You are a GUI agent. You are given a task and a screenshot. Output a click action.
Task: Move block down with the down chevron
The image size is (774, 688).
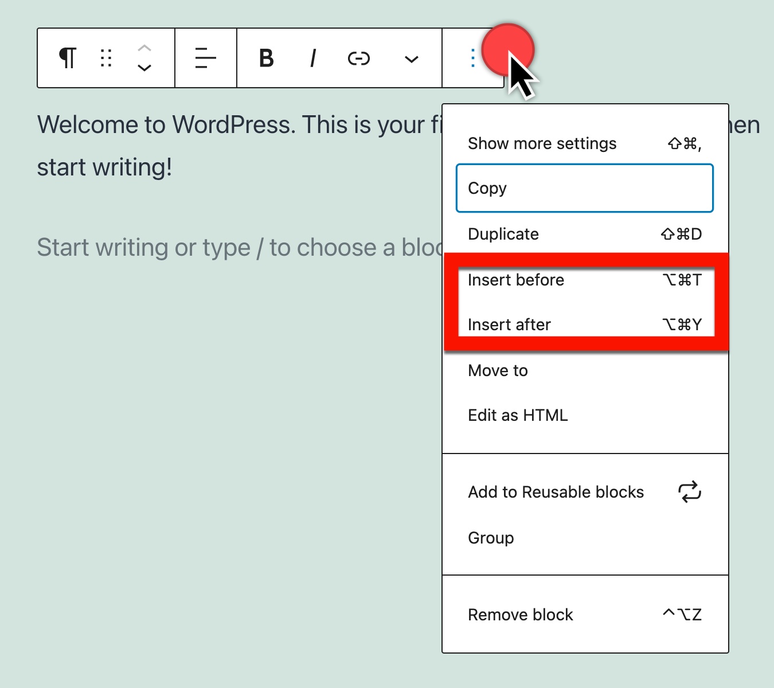click(x=144, y=68)
